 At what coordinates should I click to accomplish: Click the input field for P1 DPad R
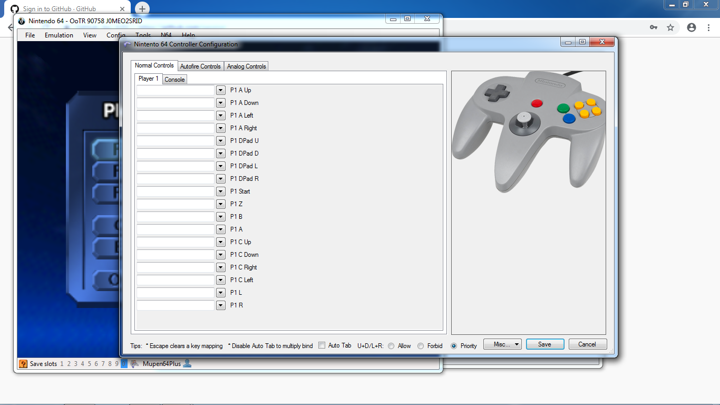[176, 179]
